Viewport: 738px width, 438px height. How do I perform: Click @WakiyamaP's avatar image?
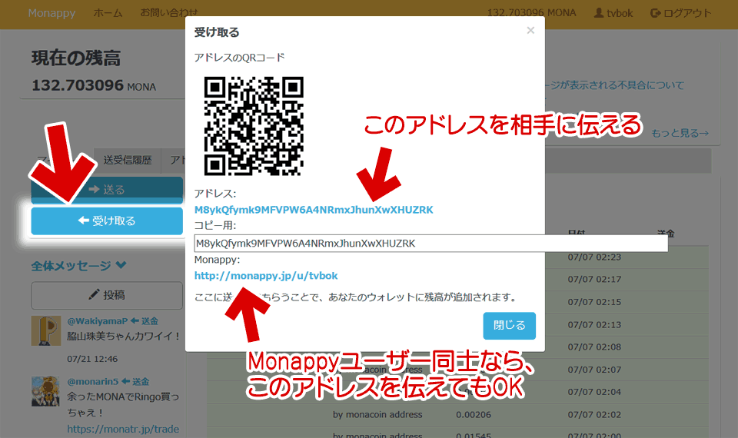[x=45, y=330]
